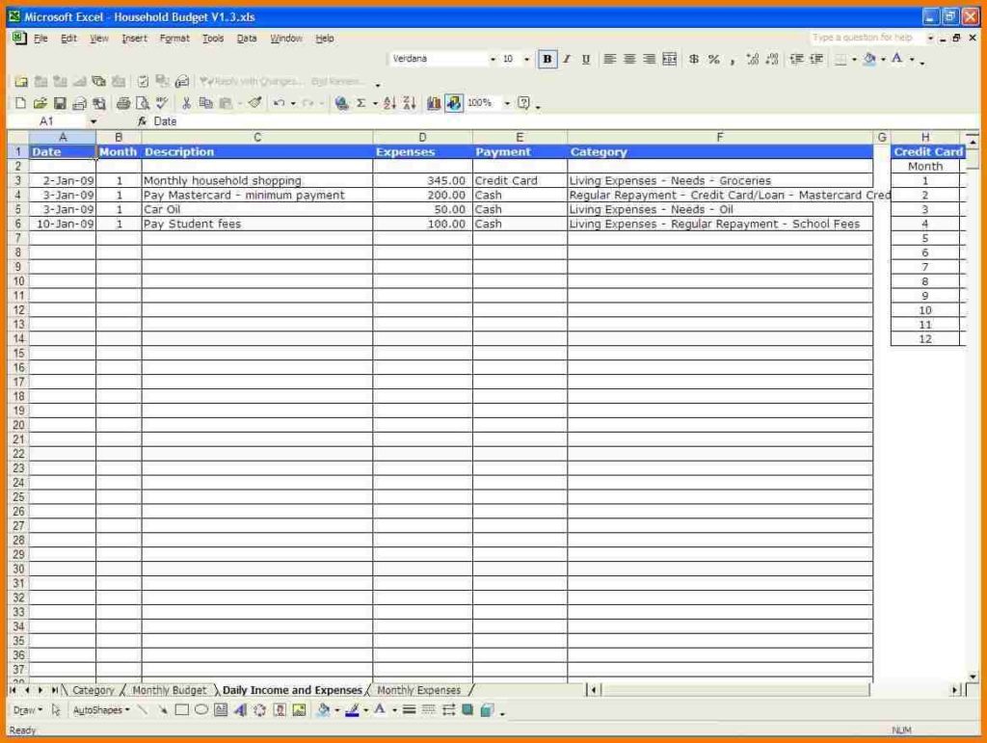Switch to the Monthly Budget sheet tab
Screen dimensions: 987x743
170,690
